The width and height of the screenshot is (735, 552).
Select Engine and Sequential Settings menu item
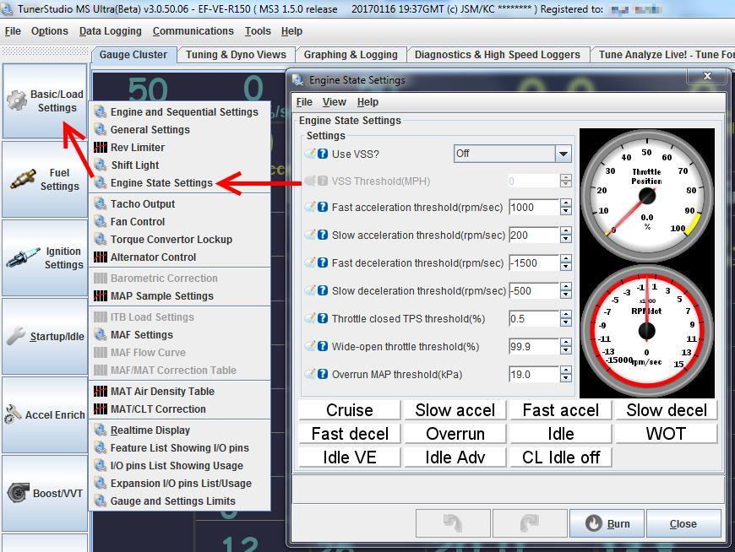(180, 112)
